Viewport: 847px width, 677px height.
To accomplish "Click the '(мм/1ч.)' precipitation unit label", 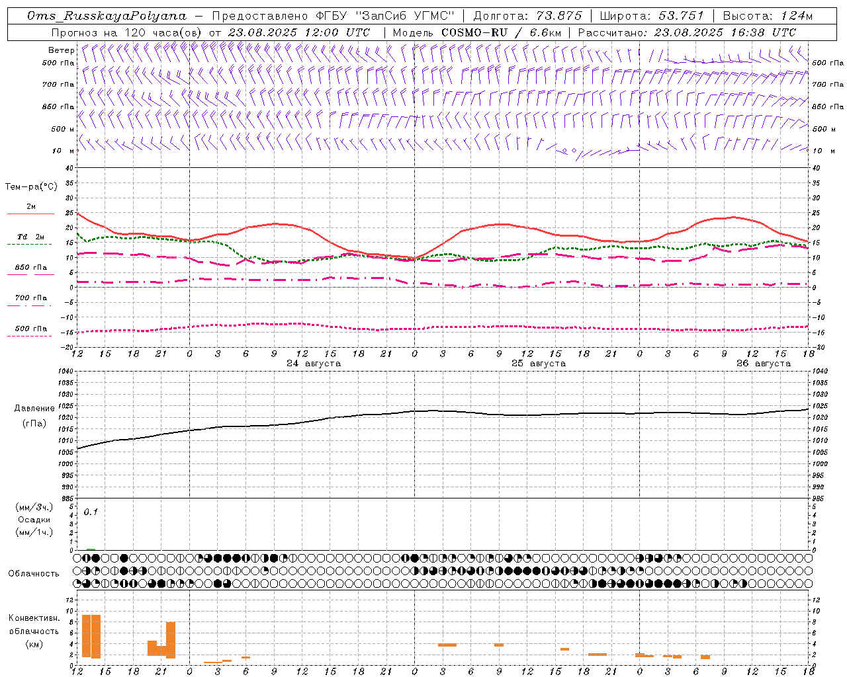I will coord(34,532).
